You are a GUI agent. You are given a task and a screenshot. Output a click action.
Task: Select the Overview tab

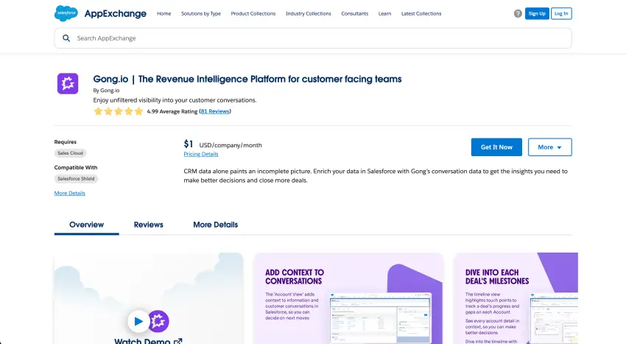pyautogui.click(x=87, y=225)
